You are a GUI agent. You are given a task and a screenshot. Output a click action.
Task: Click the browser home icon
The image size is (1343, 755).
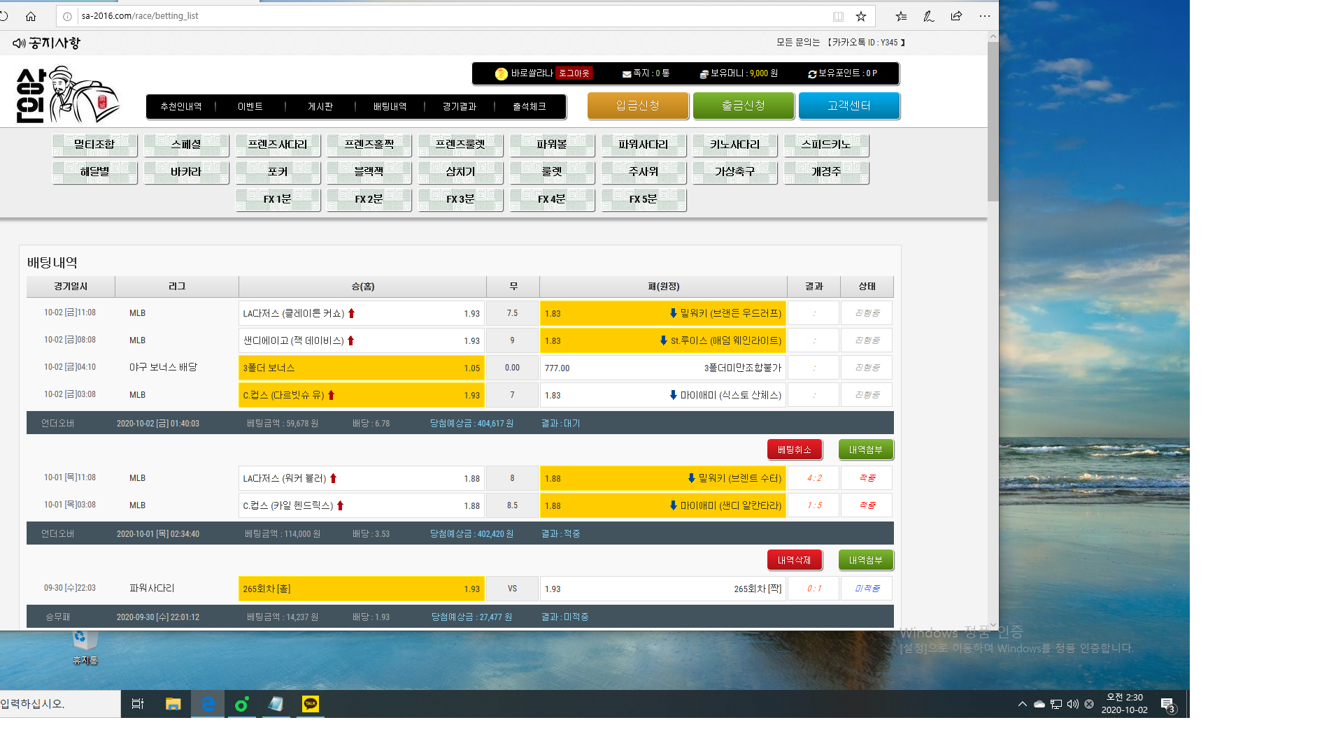[x=31, y=16]
